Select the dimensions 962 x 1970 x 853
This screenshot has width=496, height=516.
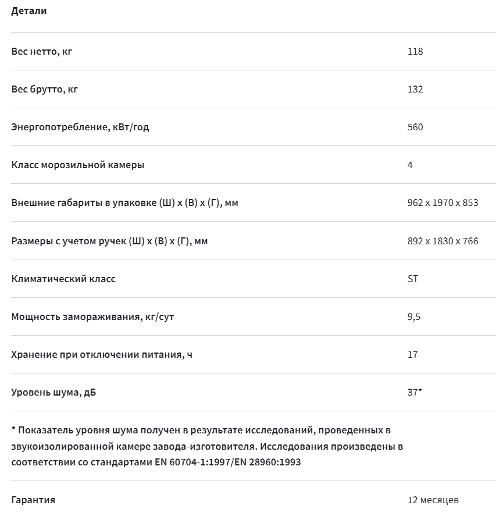(x=443, y=202)
